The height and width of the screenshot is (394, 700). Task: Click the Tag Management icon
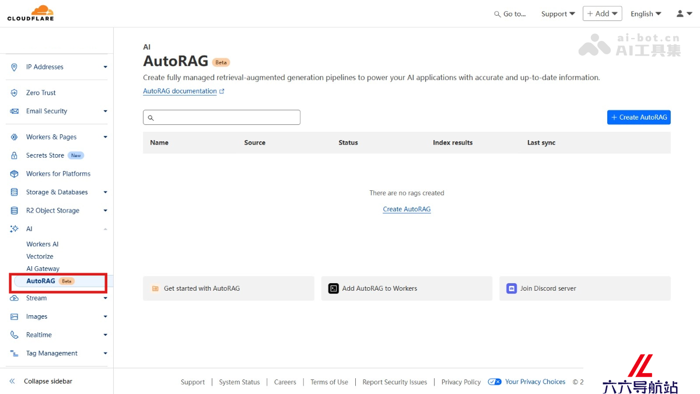14,353
